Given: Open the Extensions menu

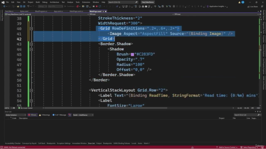Looking at the screenshot, I should coord(86,2).
